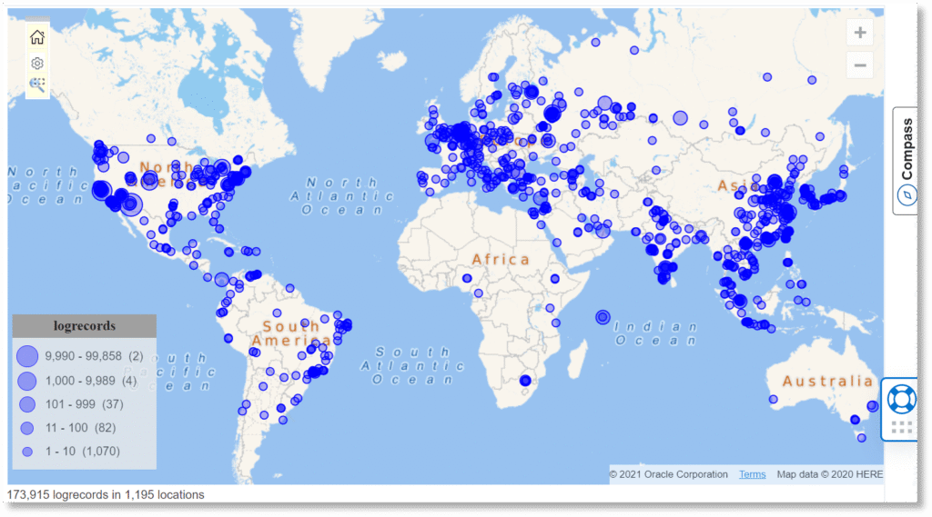Open map settings gear icon
The height and width of the screenshot is (517, 932).
[37, 63]
